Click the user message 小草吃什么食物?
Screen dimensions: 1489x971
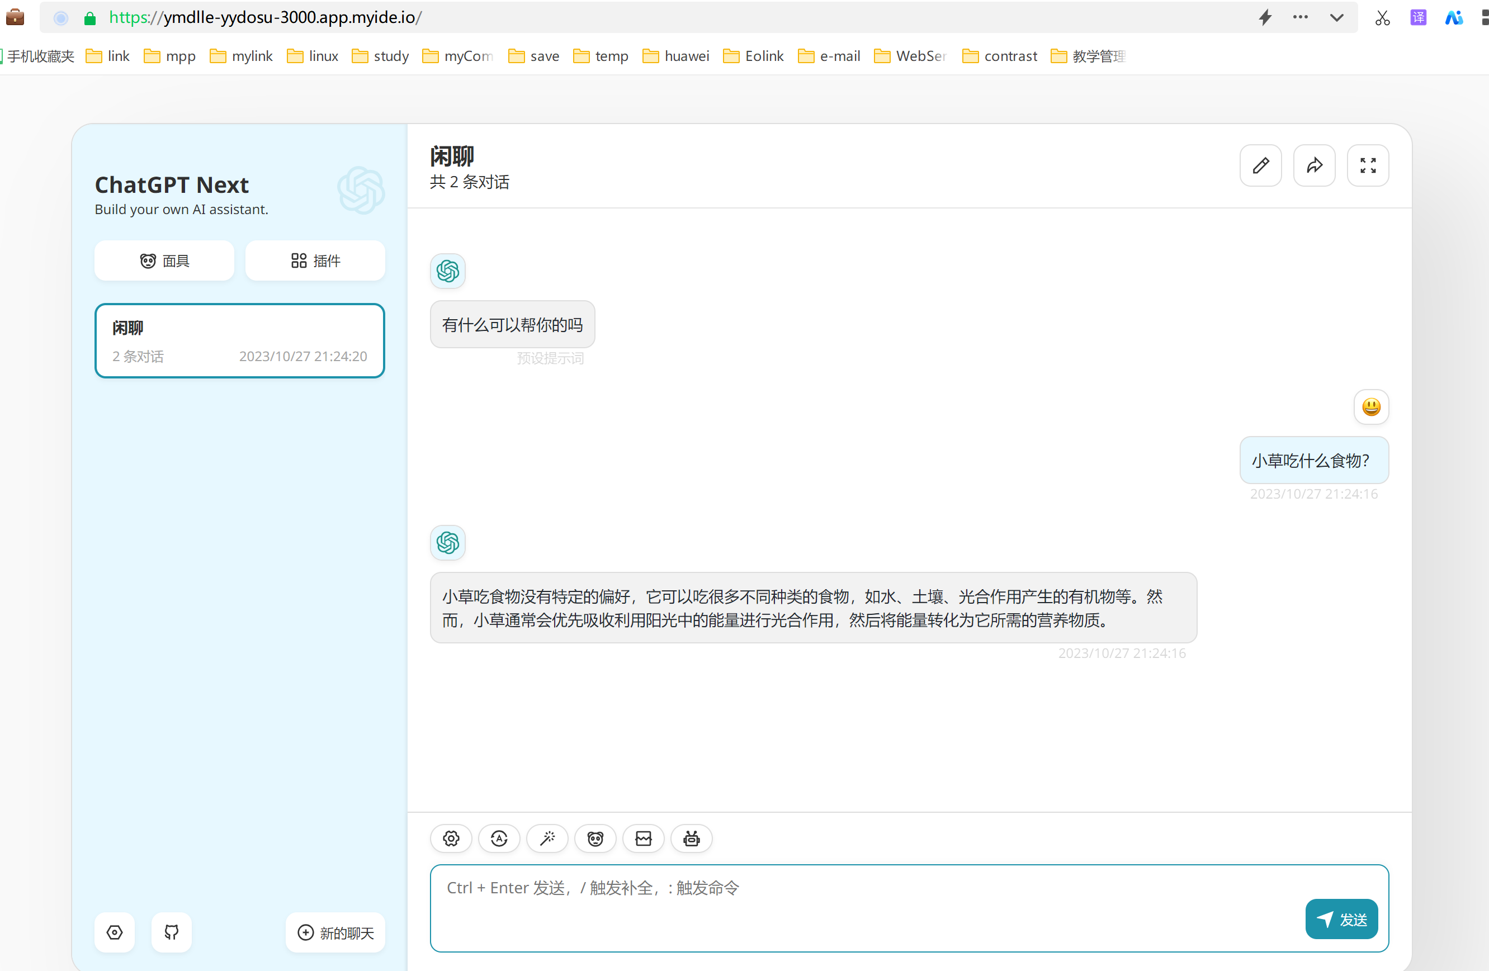pyautogui.click(x=1314, y=461)
